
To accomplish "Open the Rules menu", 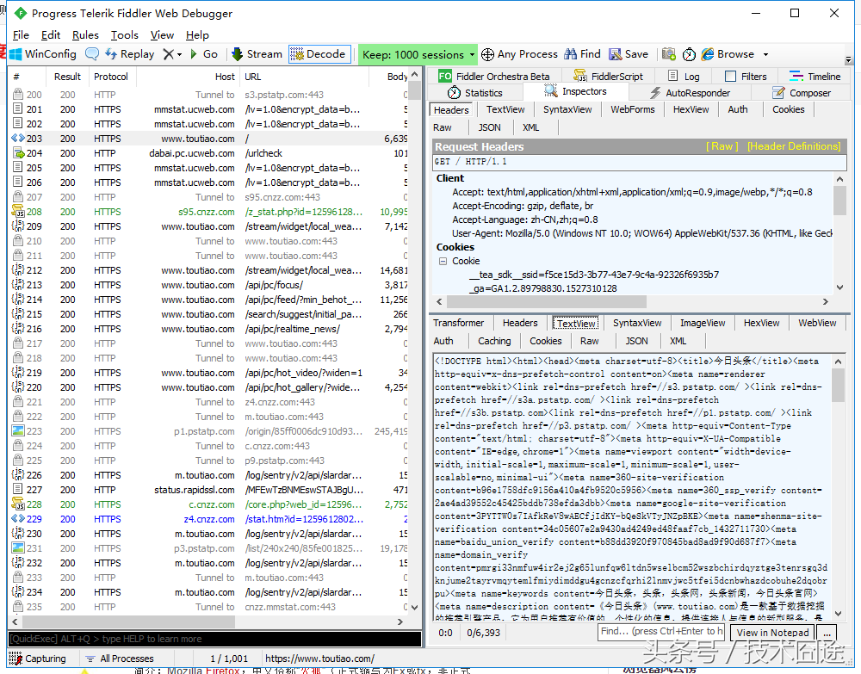I will point(85,35).
